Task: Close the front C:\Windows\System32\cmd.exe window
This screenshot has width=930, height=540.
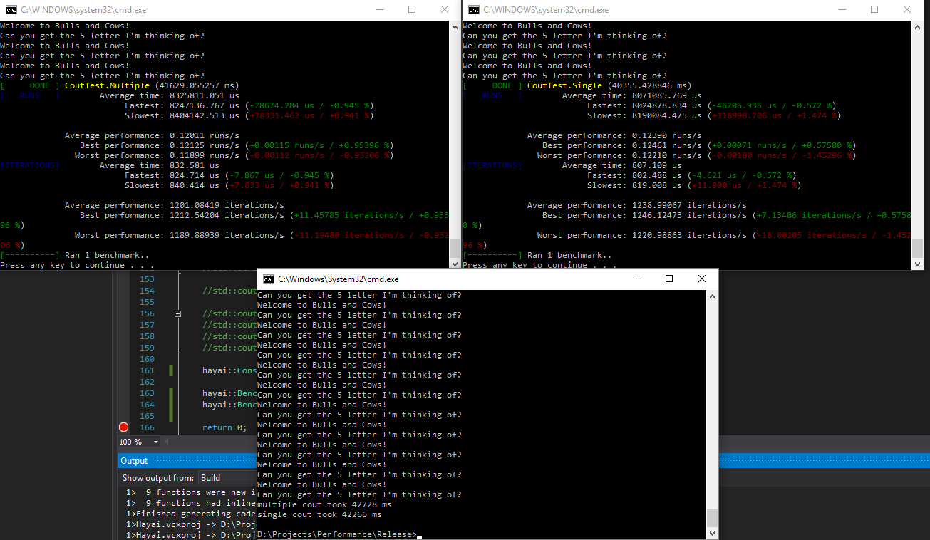Action: point(702,279)
